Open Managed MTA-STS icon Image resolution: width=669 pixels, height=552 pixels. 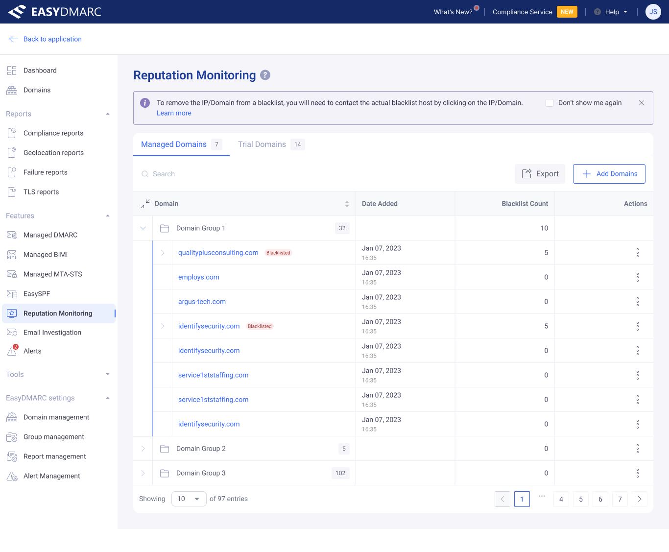tap(12, 274)
